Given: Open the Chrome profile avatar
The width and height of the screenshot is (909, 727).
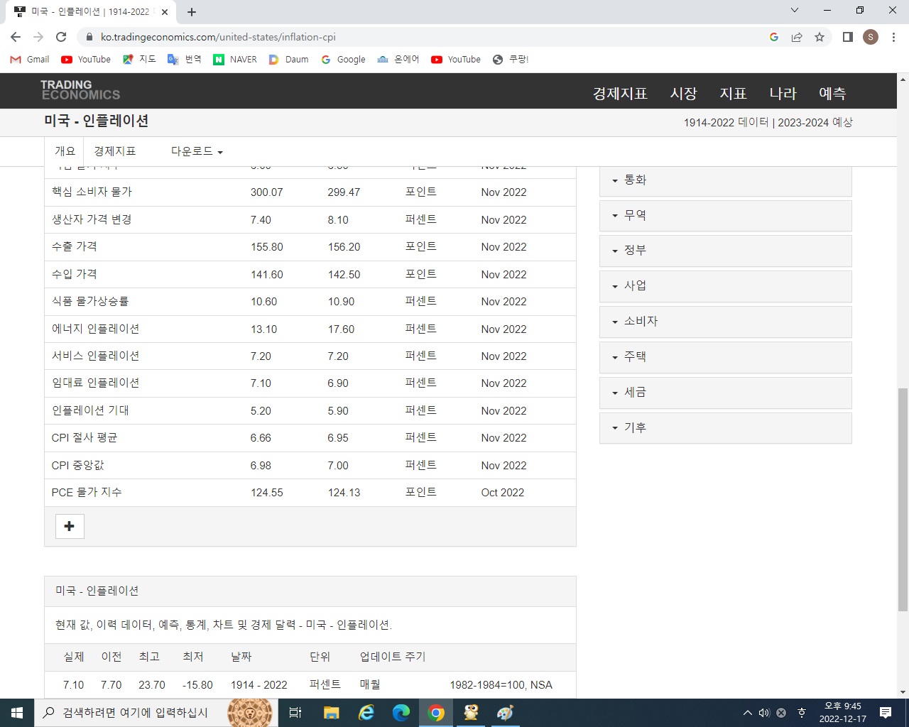Looking at the screenshot, I should tap(871, 37).
